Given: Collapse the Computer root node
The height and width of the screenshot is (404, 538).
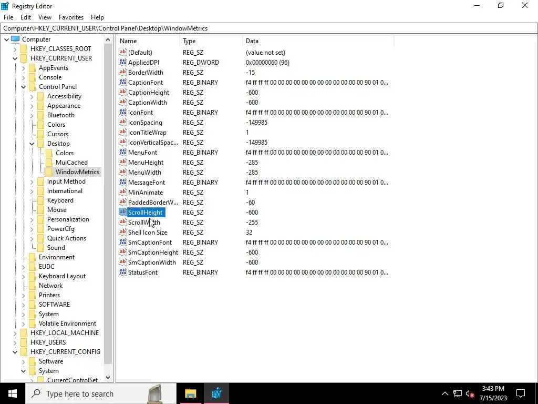Looking at the screenshot, I should pos(6,39).
